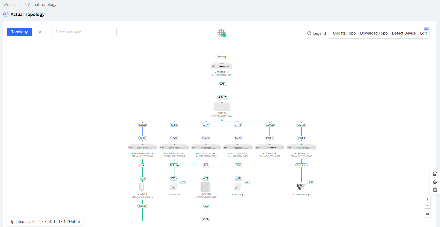
Task: Click the Camera Group icon
Action: click(x=301, y=187)
